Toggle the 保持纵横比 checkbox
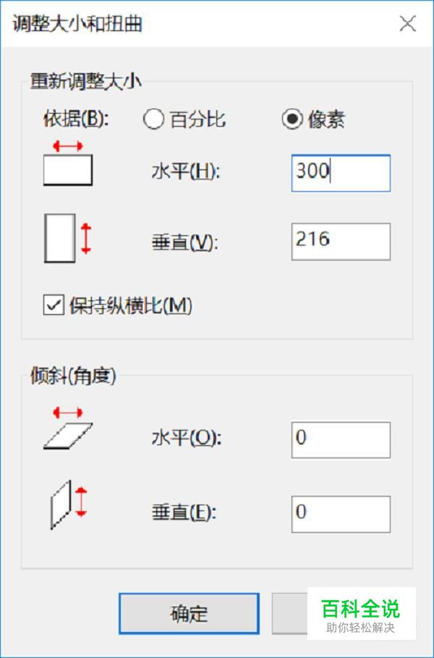Image resolution: width=434 pixels, height=658 pixels. pos(54,305)
